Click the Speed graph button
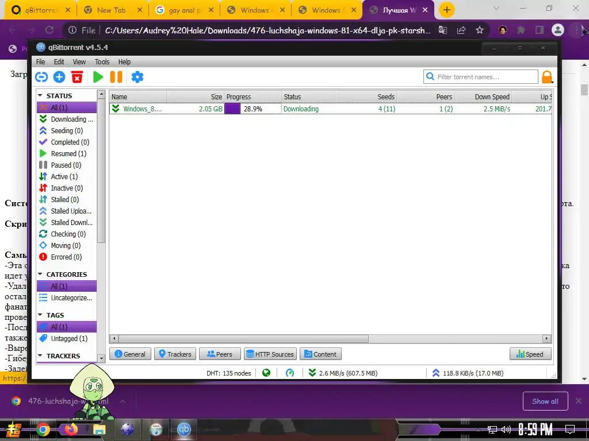 (x=530, y=354)
